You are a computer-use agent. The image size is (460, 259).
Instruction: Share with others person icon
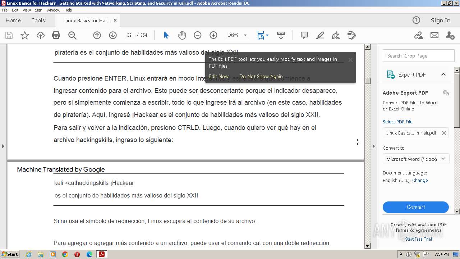450,35
